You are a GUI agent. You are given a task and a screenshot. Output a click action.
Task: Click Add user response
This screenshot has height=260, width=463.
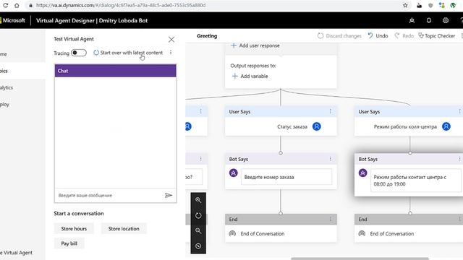[x=255, y=45]
